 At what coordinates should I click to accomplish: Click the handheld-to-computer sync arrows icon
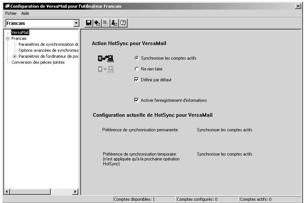coord(106,58)
